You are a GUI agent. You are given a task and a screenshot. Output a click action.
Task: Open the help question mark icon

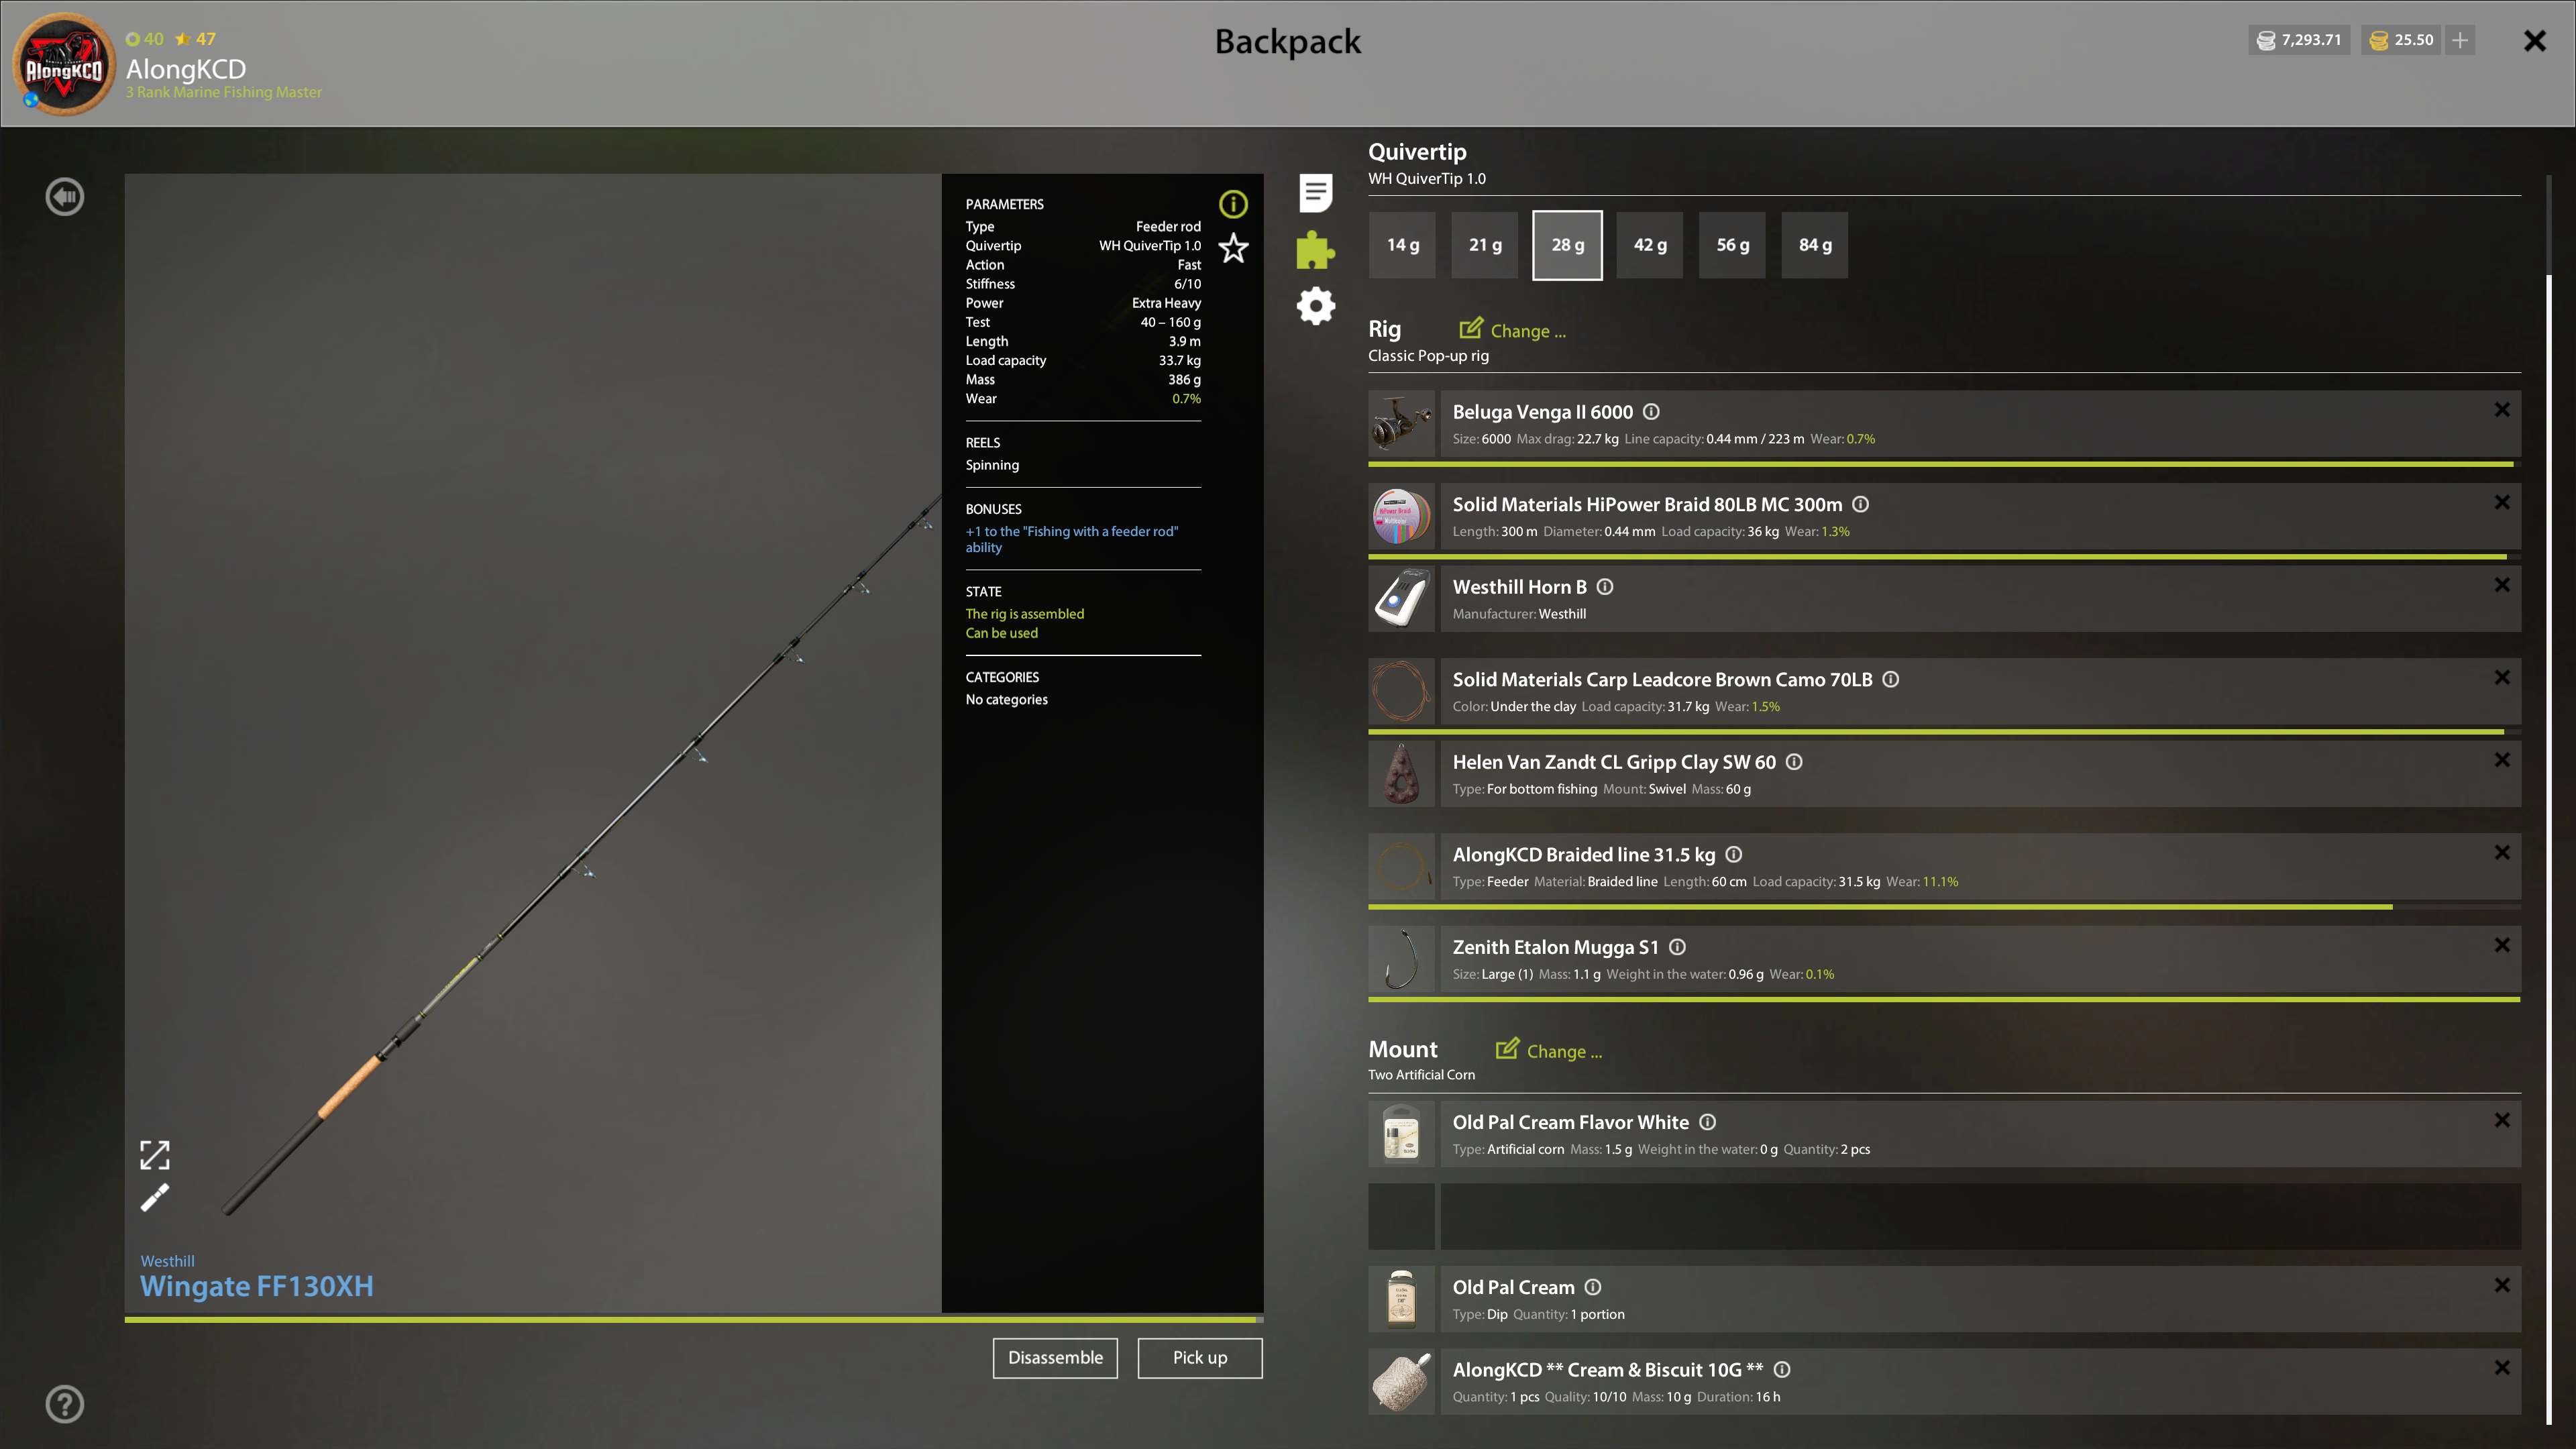(65, 1404)
